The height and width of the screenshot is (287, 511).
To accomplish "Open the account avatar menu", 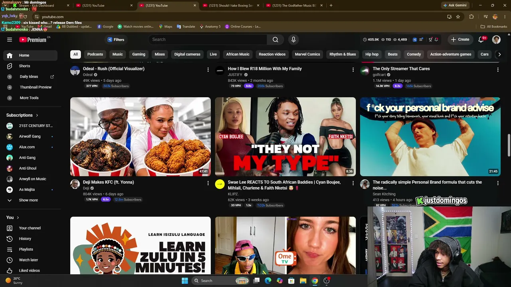I will point(496,39).
